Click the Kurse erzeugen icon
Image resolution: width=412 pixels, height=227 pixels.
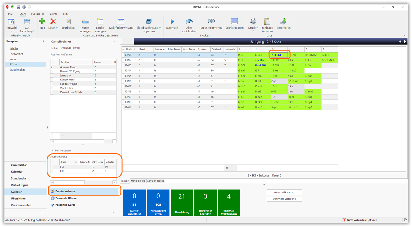85,22
